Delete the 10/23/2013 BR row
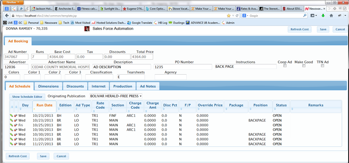349x163 pixels. click(16, 120)
